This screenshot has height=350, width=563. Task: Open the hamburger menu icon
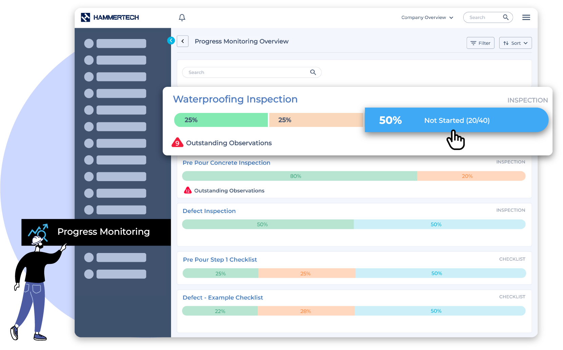[x=526, y=18]
